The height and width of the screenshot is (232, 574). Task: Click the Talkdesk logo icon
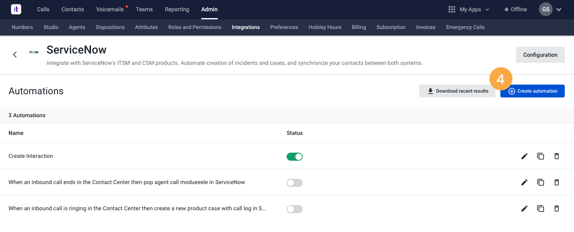(x=16, y=9)
